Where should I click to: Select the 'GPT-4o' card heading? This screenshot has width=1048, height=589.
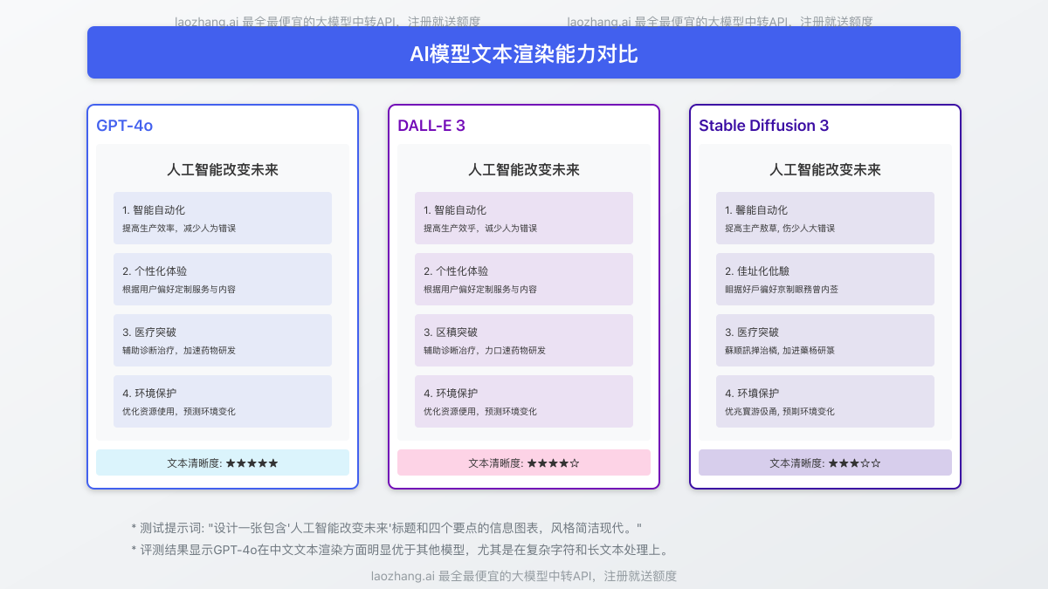point(125,126)
